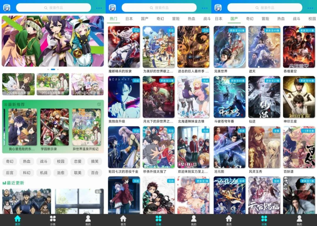This screenshot has width=317, height=226.
Task: Open the 进击的巨人最终季 anime card
Action: pyautogui.click(x=193, y=50)
